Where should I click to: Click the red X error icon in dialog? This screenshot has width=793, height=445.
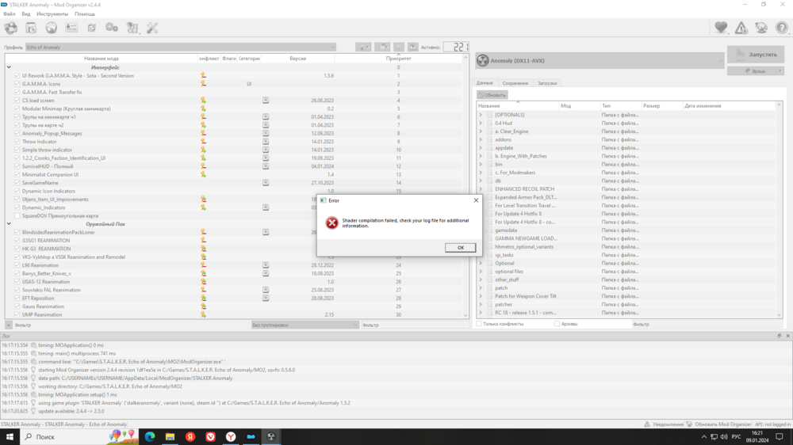[332, 223]
